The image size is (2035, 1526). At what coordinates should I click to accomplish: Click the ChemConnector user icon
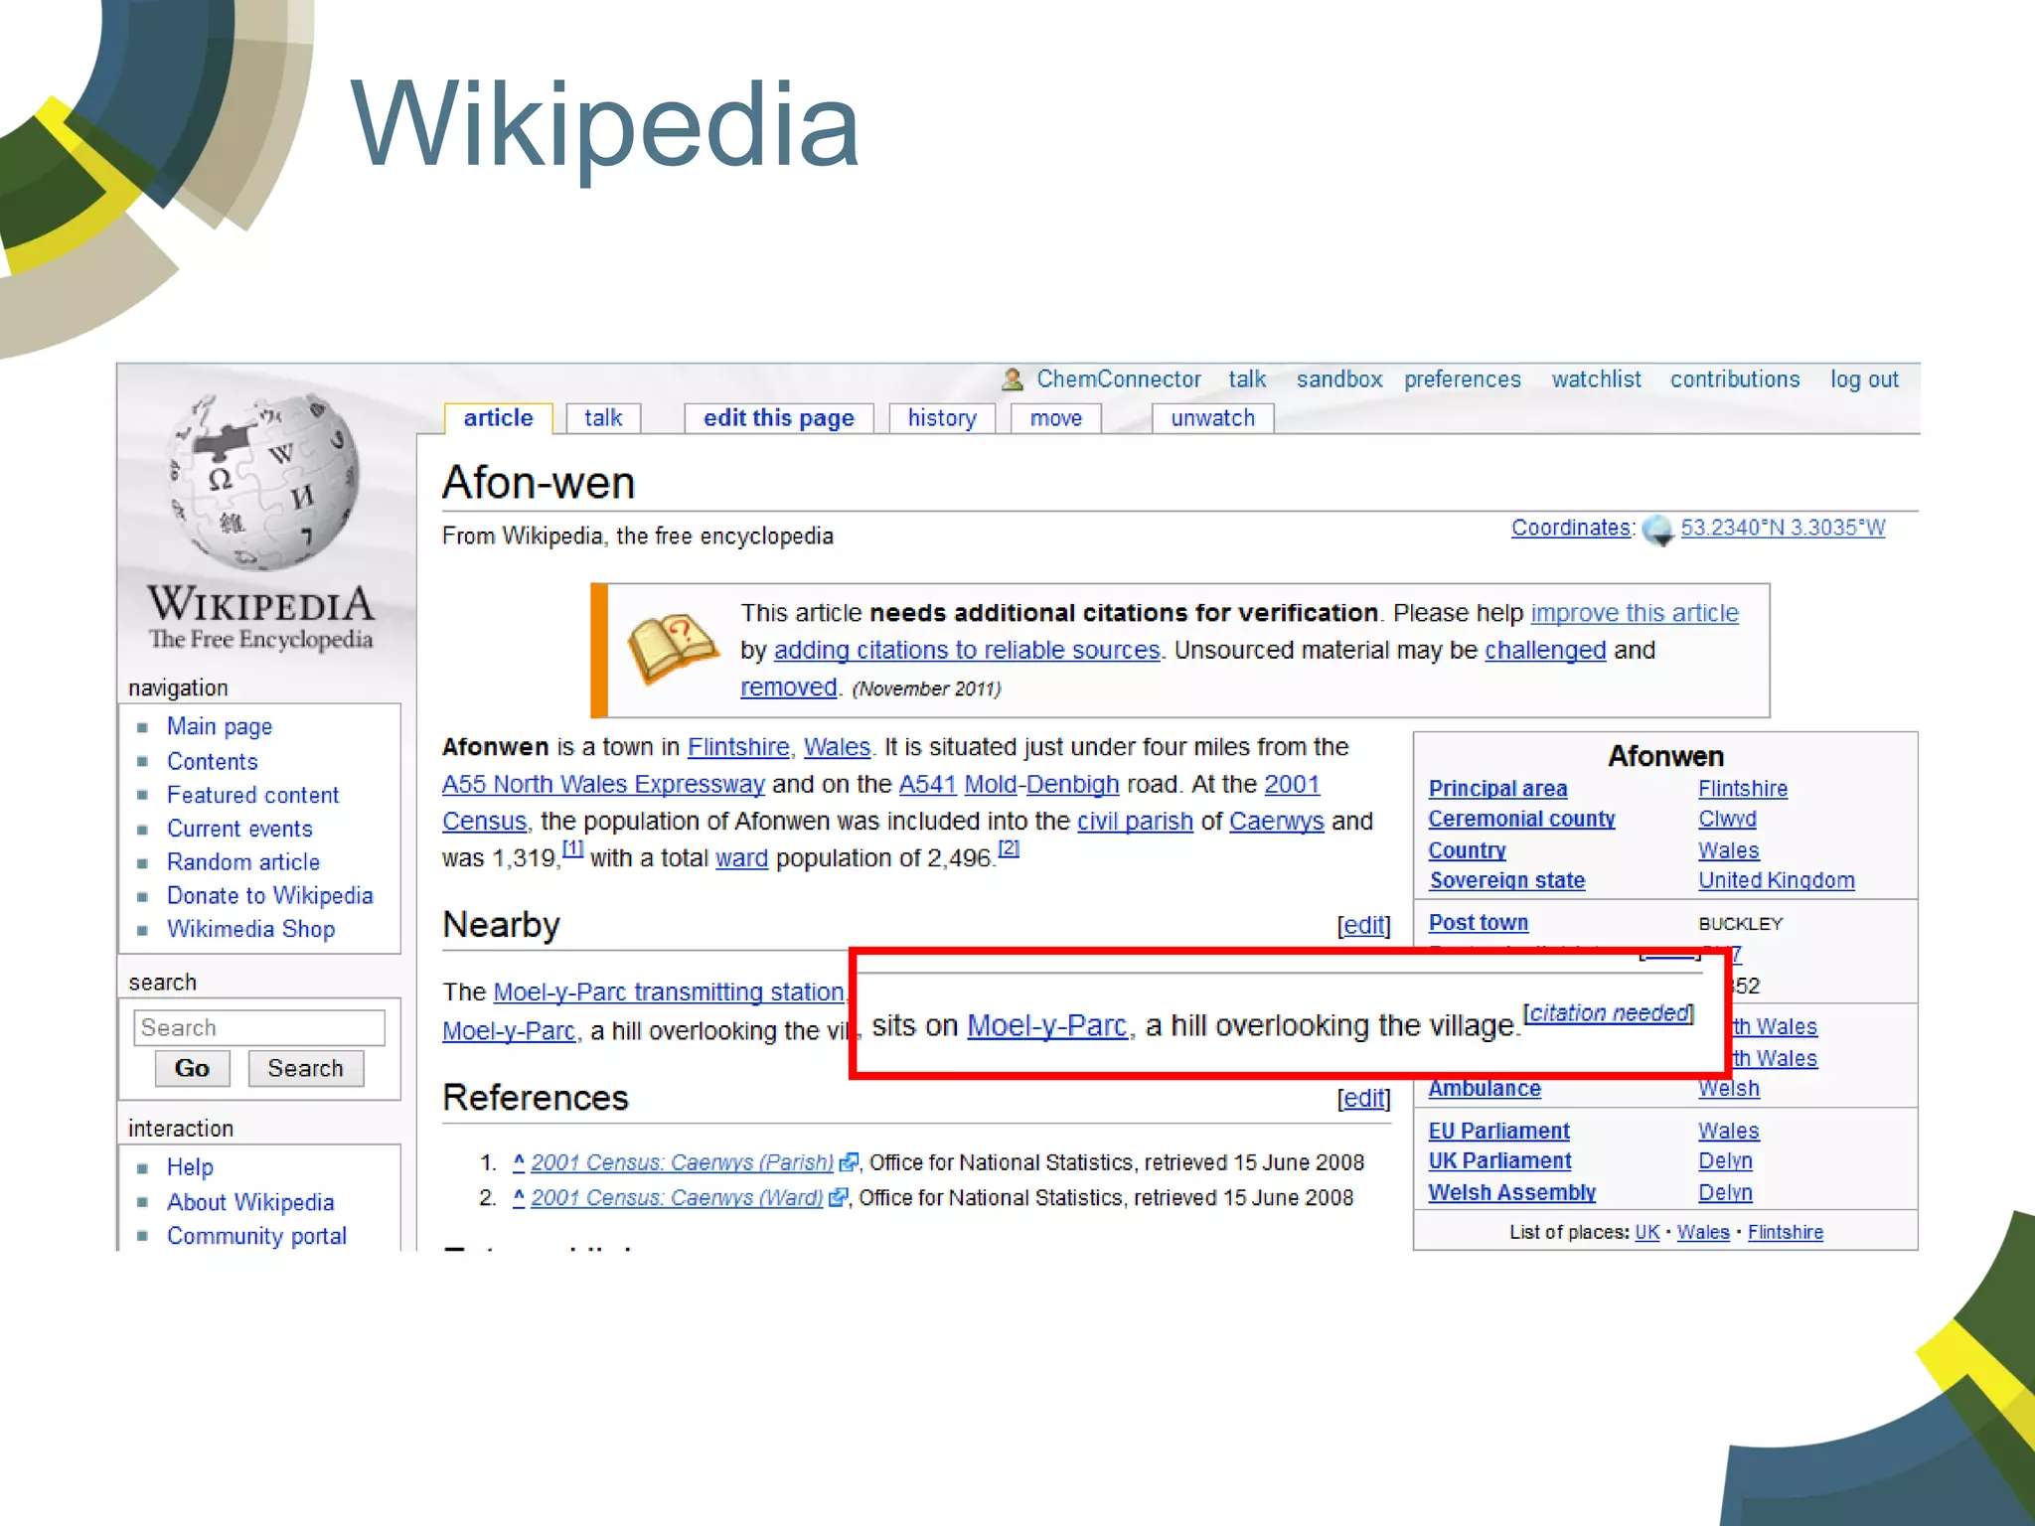click(x=1013, y=380)
